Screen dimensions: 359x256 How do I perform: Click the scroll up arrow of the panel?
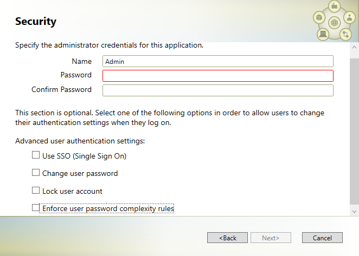click(x=354, y=47)
